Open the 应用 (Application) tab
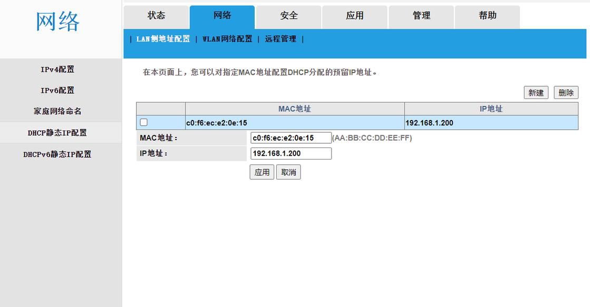590x307 pixels. coord(354,16)
